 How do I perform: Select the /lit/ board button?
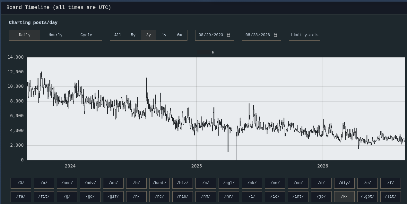click(x=391, y=197)
